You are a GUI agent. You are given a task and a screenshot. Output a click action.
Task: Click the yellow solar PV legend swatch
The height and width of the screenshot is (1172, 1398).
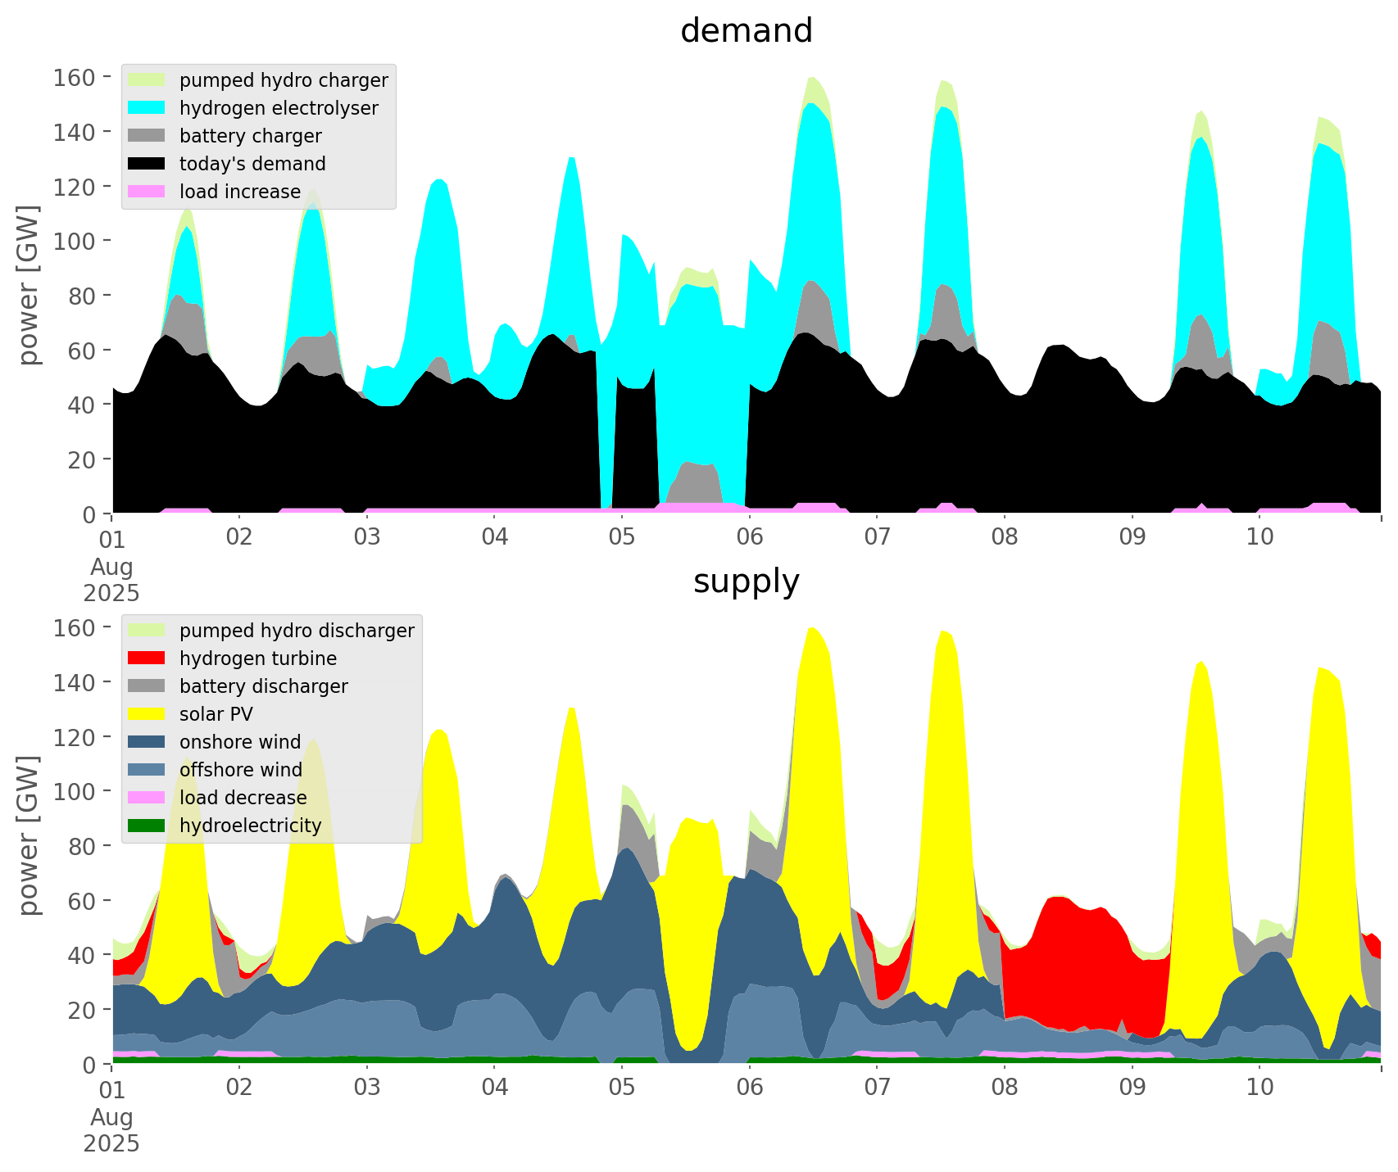147,714
